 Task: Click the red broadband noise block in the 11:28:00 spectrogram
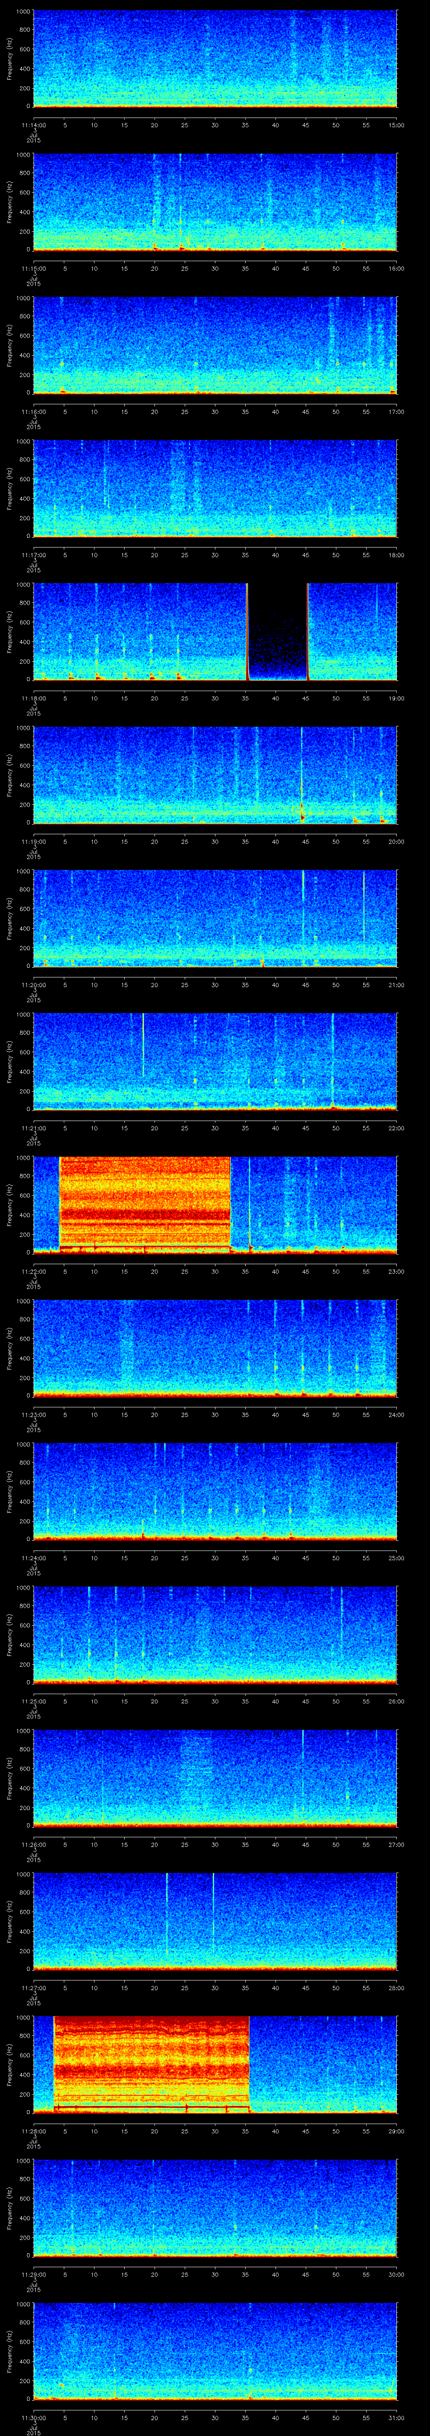(x=151, y=2064)
